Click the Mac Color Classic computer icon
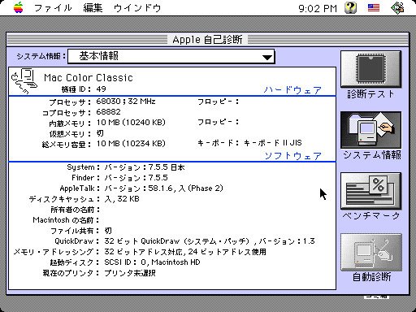416x312 pixels. (x=24, y=81)
